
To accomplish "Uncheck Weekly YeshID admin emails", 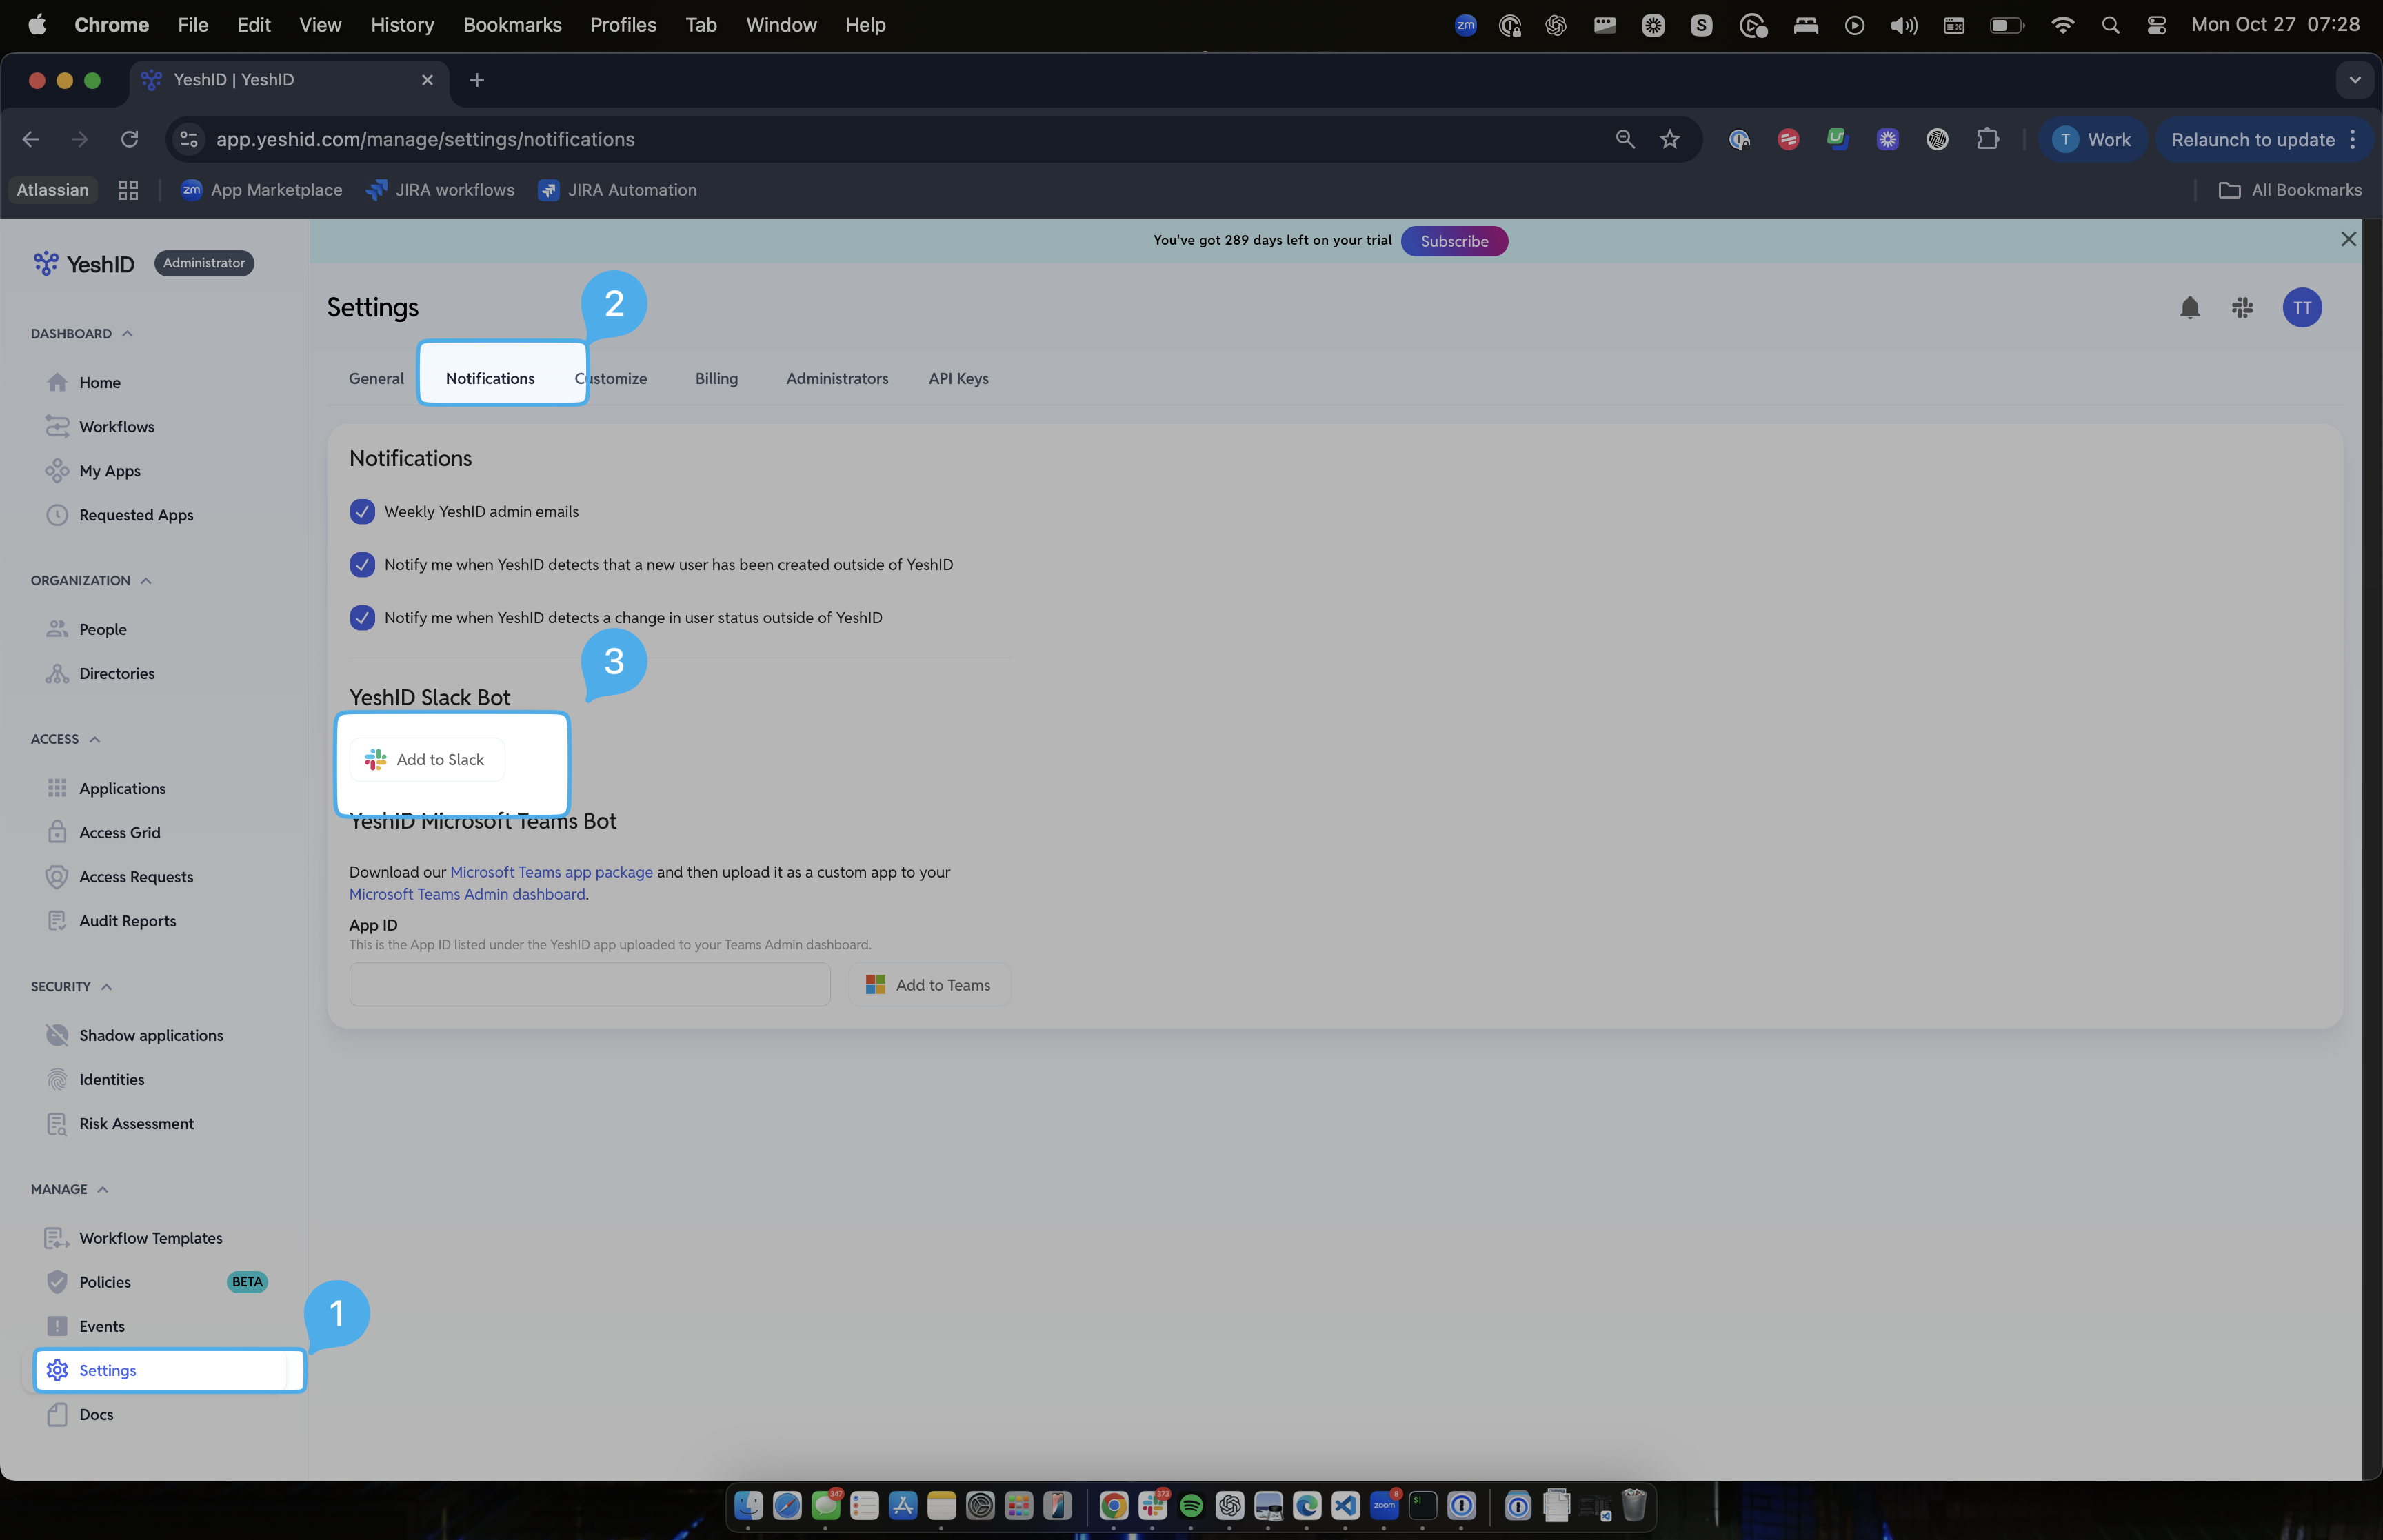I will (x=362, y=512).
